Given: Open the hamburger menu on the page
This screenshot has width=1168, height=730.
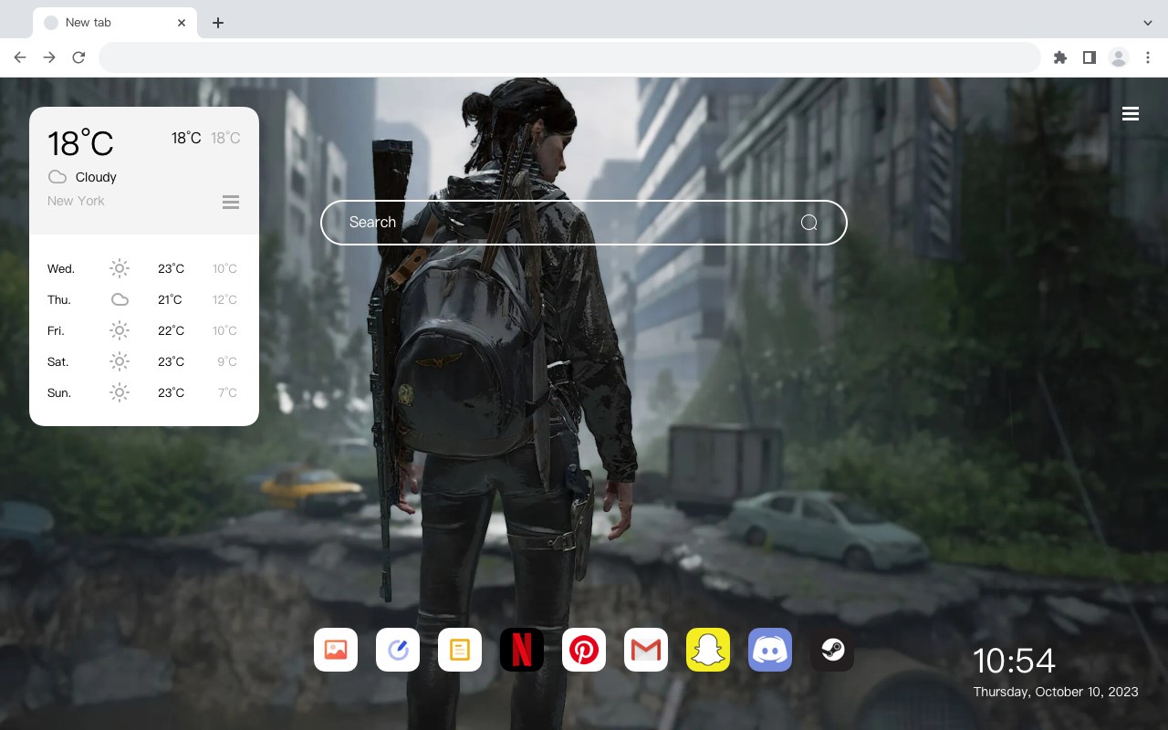Looking at the screenshot, I should coord(1131,114).
